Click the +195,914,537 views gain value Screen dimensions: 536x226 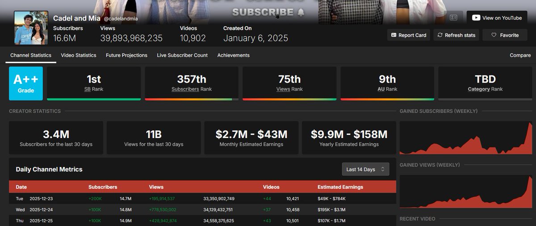pos(162,198)
